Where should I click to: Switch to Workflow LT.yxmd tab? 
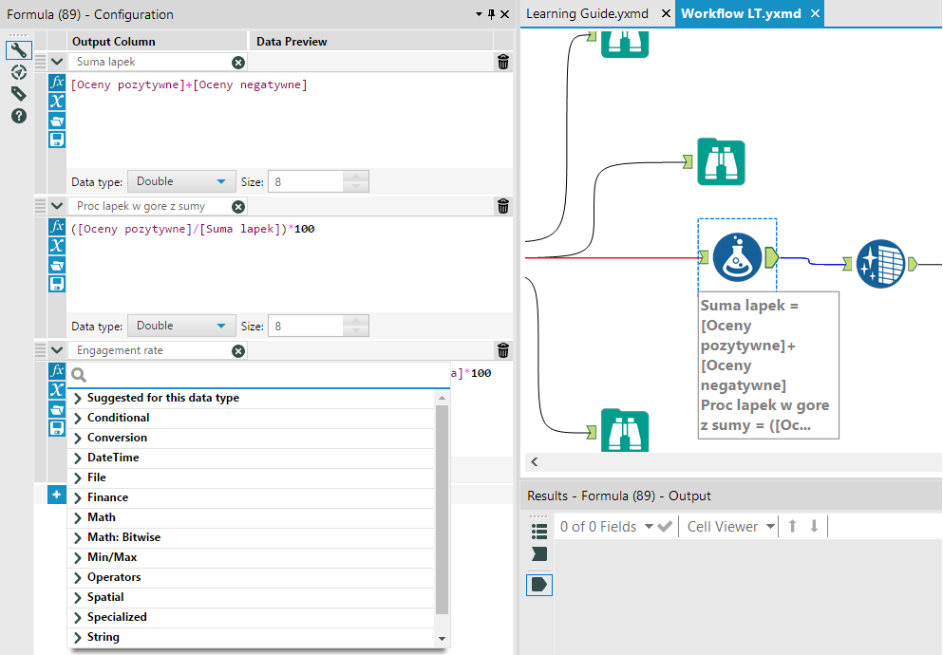[740, 13]
